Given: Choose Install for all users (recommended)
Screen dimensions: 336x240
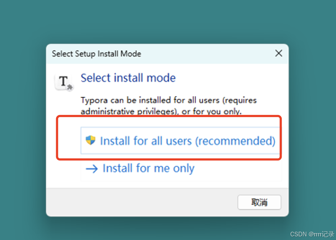Looking at the screenshot, I should click(x=181, y=140).
